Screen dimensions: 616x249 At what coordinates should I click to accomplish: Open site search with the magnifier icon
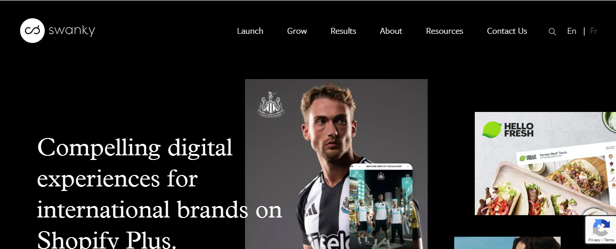[x=552, y=32]
